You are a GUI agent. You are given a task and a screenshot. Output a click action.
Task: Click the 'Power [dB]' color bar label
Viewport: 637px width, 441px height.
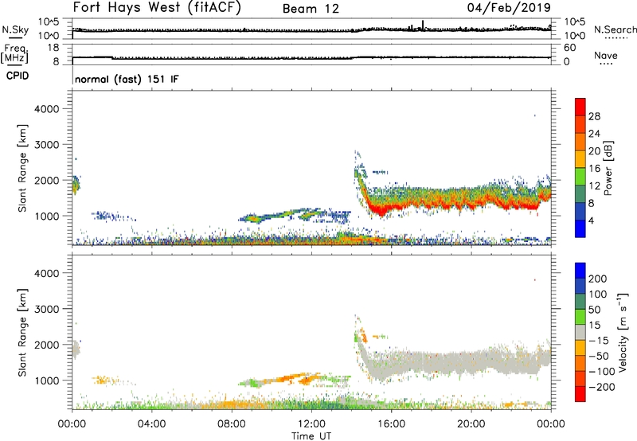click(608, 168)
